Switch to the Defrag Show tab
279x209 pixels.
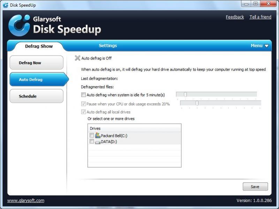(39, 46)
